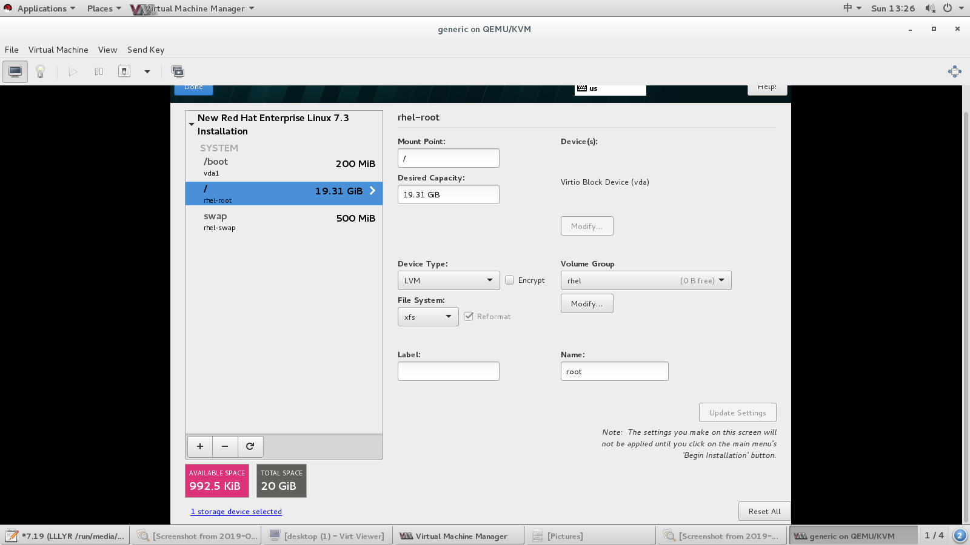Add a new mount point plus button
Screen dimensions: 970x545
pos(200,446)
